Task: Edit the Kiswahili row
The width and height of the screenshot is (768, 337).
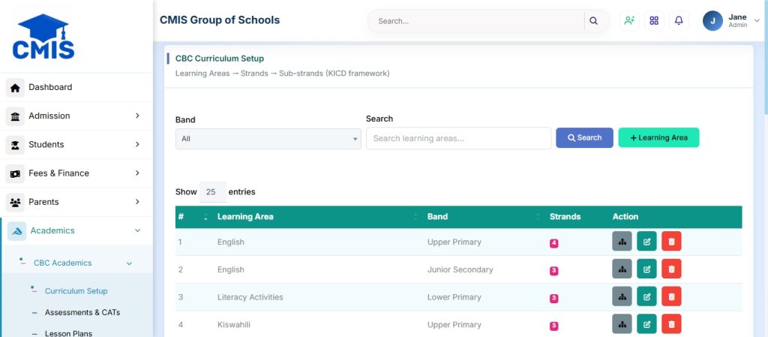Action: coord(646,323)
